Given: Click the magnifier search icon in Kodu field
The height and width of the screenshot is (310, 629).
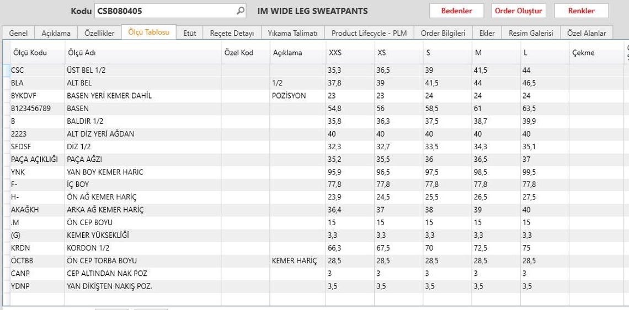Looking at the screenshot, I should 240,11.
